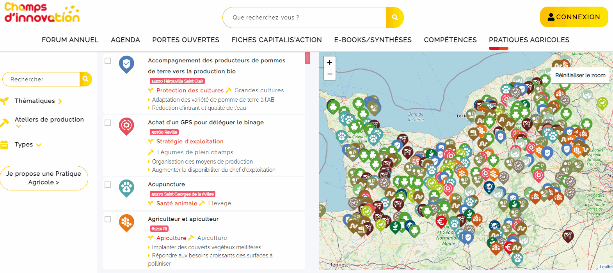Screen dimensions: 613x273
Task: Expand the Ateliers de production filter
Action: point(49,120)
